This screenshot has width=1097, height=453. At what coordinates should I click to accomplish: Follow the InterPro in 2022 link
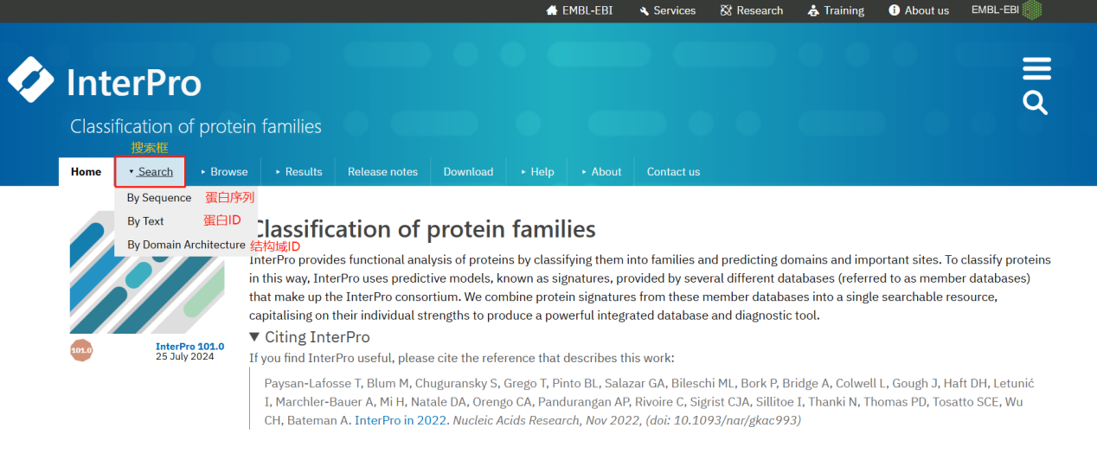pyautogui.click(x=401, y=420)
